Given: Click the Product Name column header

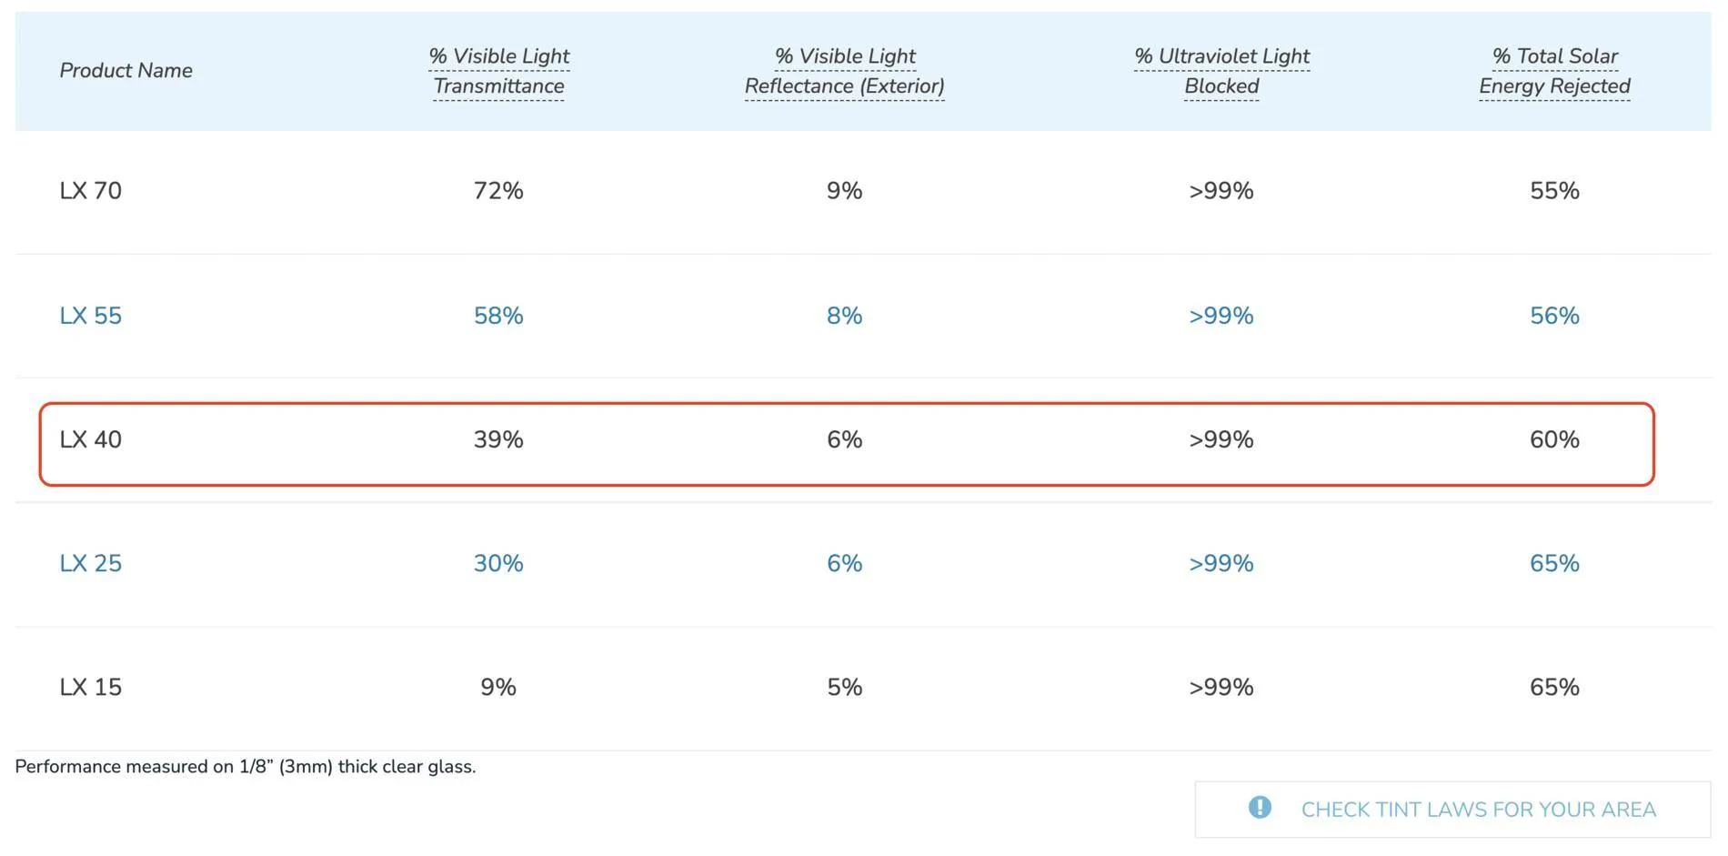Looking at the screenshot, I should pyautogui.click(x=126, y=71).
